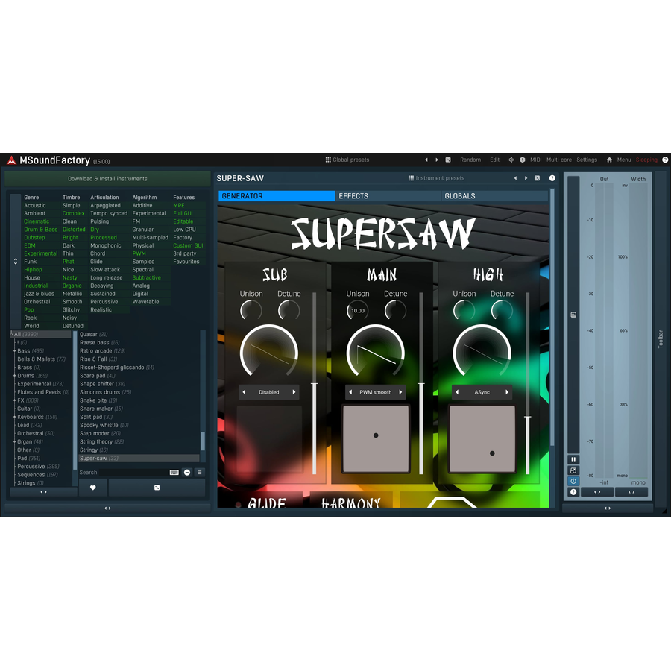The height and width of the screenshot is (671, 671).
Task: Toggle the MPE features tag
Action: 179,206
